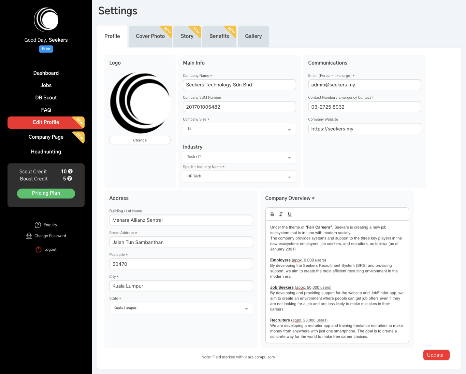Focus the Postcode field

pyautogui.click(x=181, y=264)
